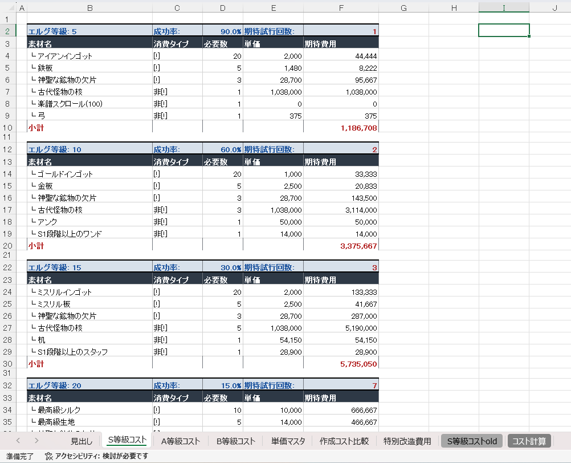Select the ミスリル板 cell
Viewport: 571px width, 463px height.
89,304
